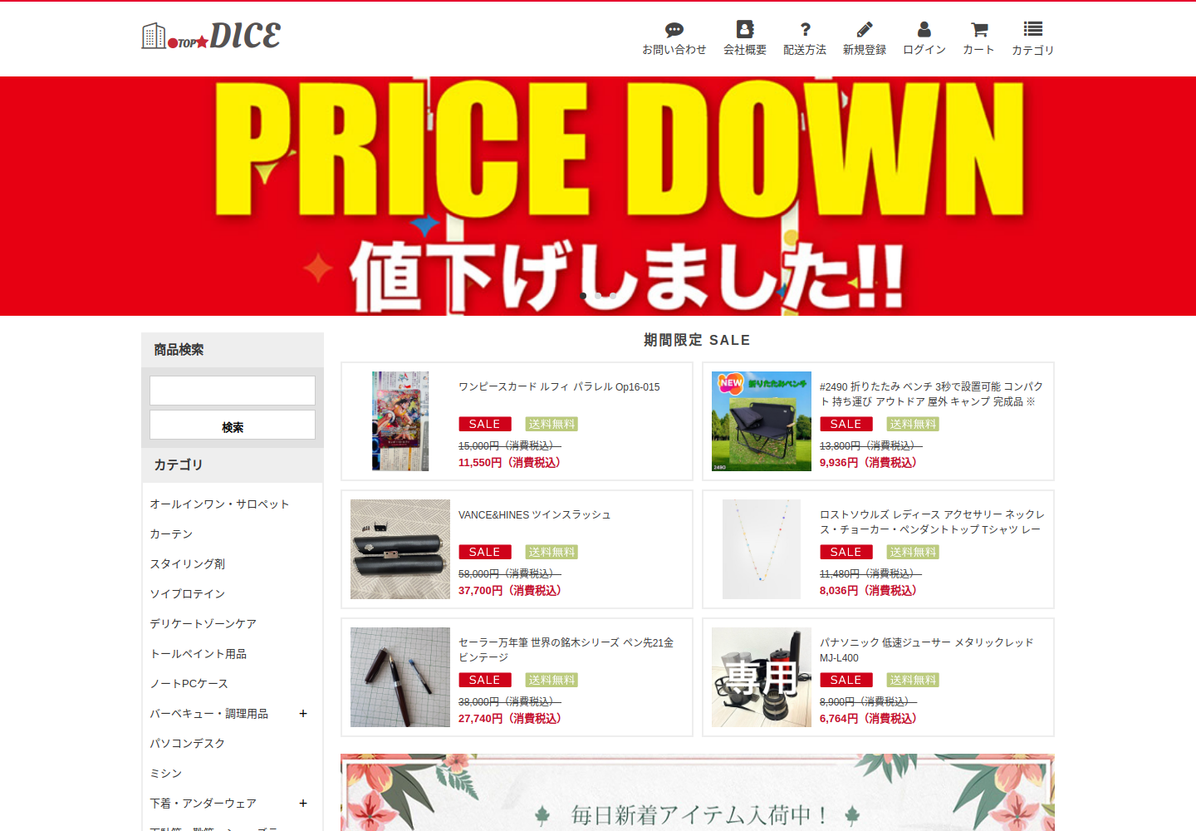This screenshot has height=831, width=1196.
Task: Click the 新規登録 pencil icon
Action: tap(865, 29)
